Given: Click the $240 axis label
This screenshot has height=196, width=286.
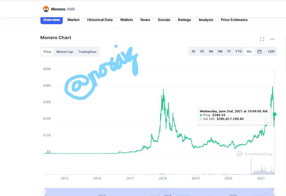Looking at the screenshot, I should (47, 119).
